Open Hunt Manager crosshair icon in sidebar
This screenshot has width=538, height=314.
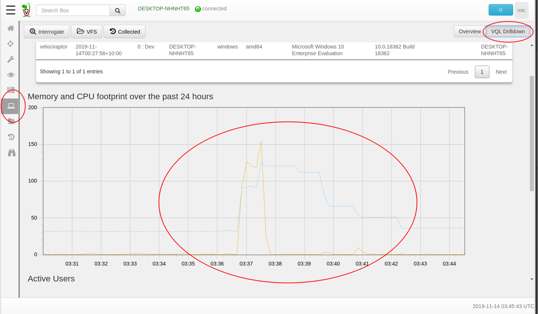[x=11, y=44]
